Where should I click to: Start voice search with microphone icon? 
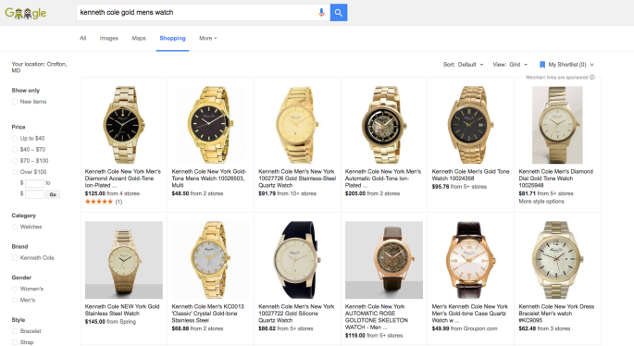coord(321,13)
